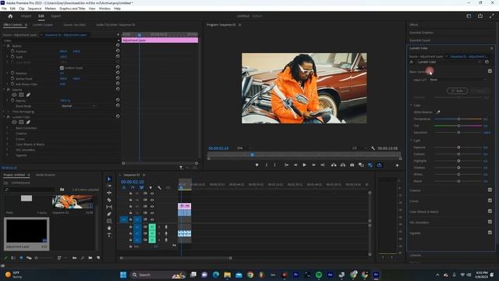Reset the Position parameter
Screen dimensions: 499x281
(x=118, y=51)
